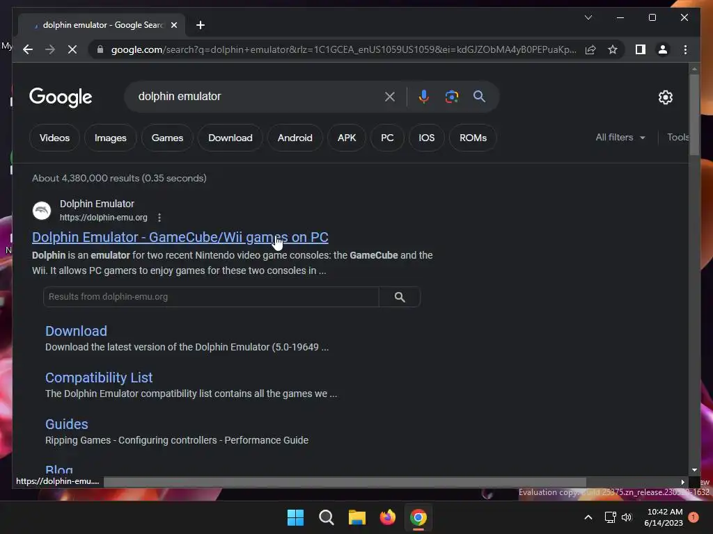Select the APK filter chip
The height and width of the screenshot is (534, 713).
click(x=347, y=138)
